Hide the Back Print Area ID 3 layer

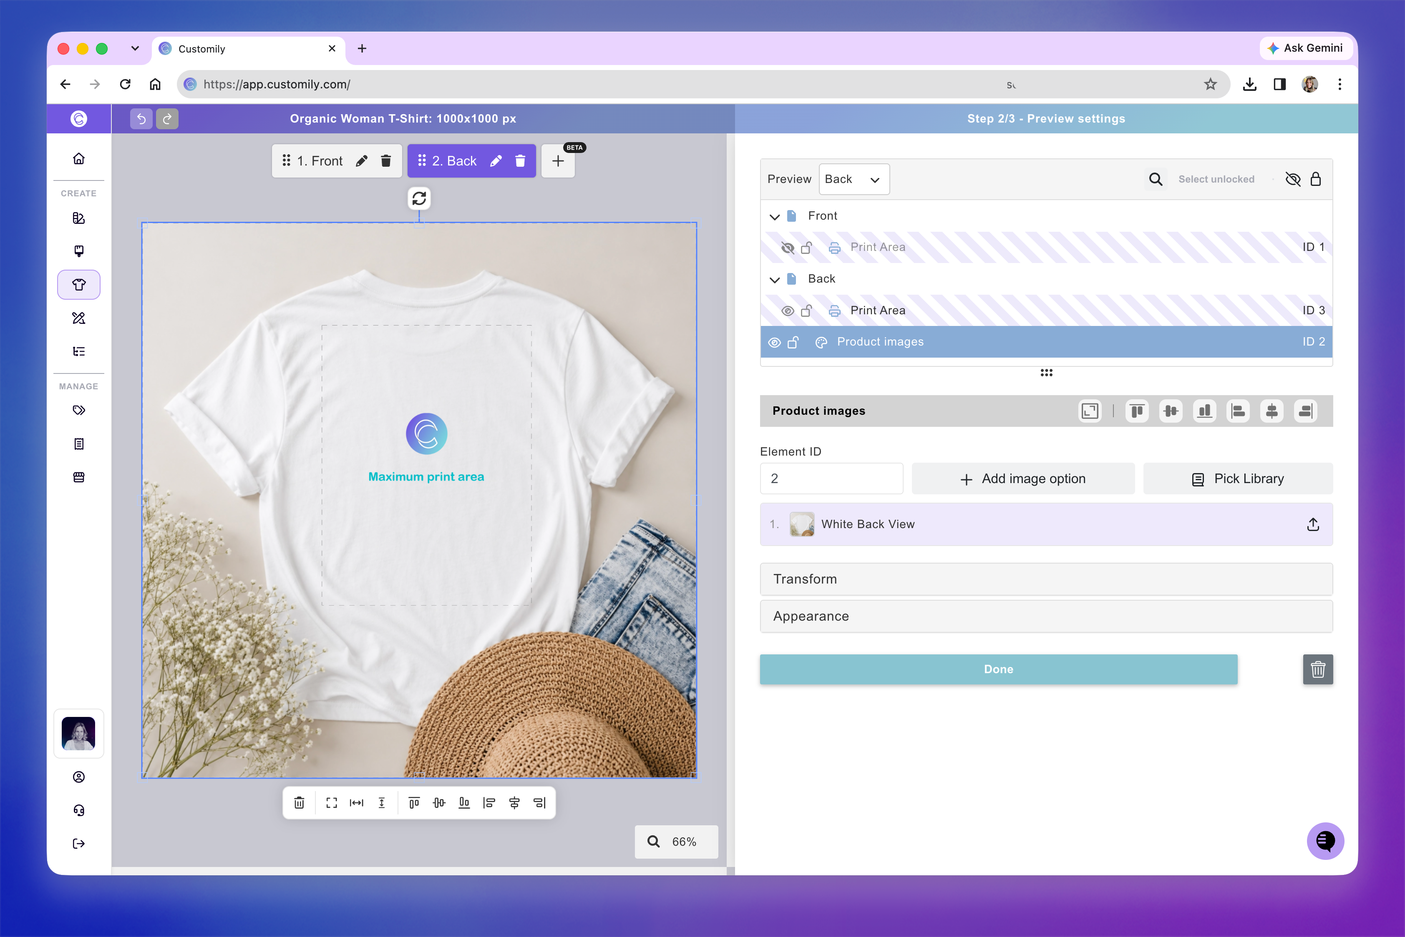(788, 311)
